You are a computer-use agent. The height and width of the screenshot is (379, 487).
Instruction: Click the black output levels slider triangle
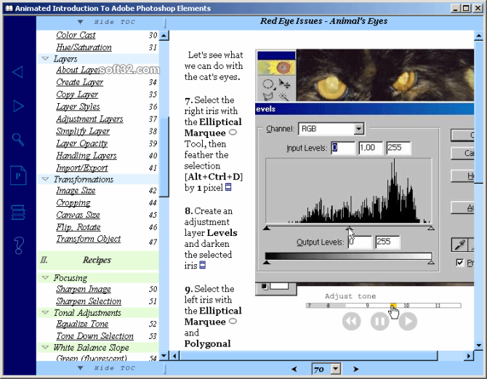click(x=267, y=262)
